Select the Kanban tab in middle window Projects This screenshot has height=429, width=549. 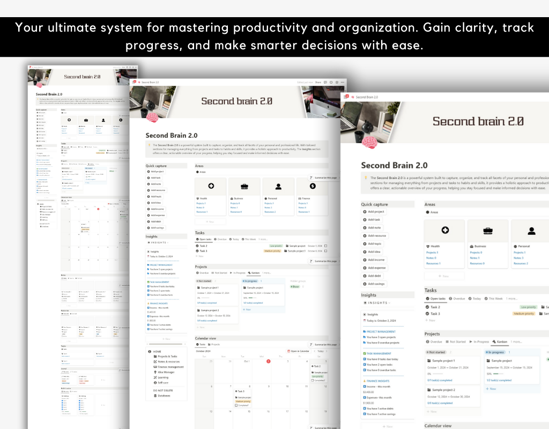click(254, 273)
